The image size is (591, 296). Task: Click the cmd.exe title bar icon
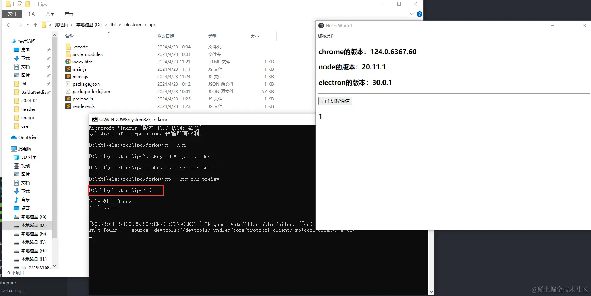click(95, 120)
